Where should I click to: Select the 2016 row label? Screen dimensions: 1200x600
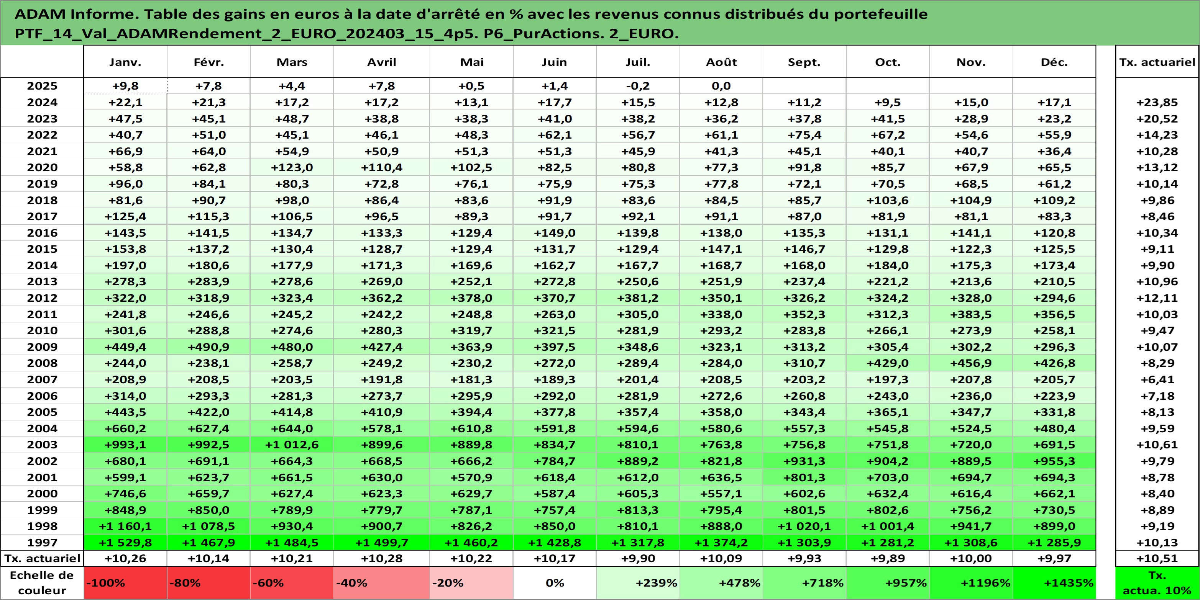[42, 233]
